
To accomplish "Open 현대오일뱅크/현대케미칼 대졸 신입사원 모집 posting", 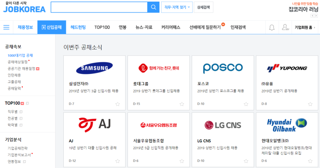I will click(x=286, y=150).
